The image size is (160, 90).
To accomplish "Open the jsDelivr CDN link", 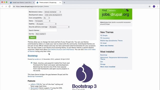I will click(x=35, y=84).
